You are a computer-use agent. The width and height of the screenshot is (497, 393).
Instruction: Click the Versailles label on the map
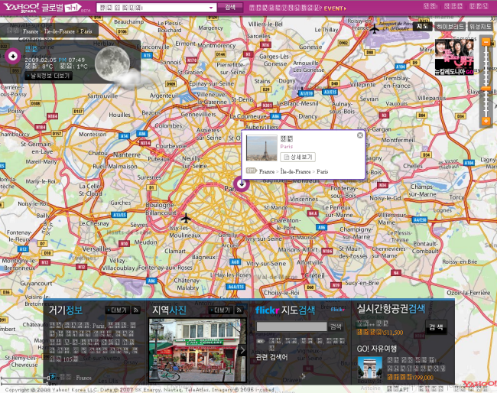[96, 248]
